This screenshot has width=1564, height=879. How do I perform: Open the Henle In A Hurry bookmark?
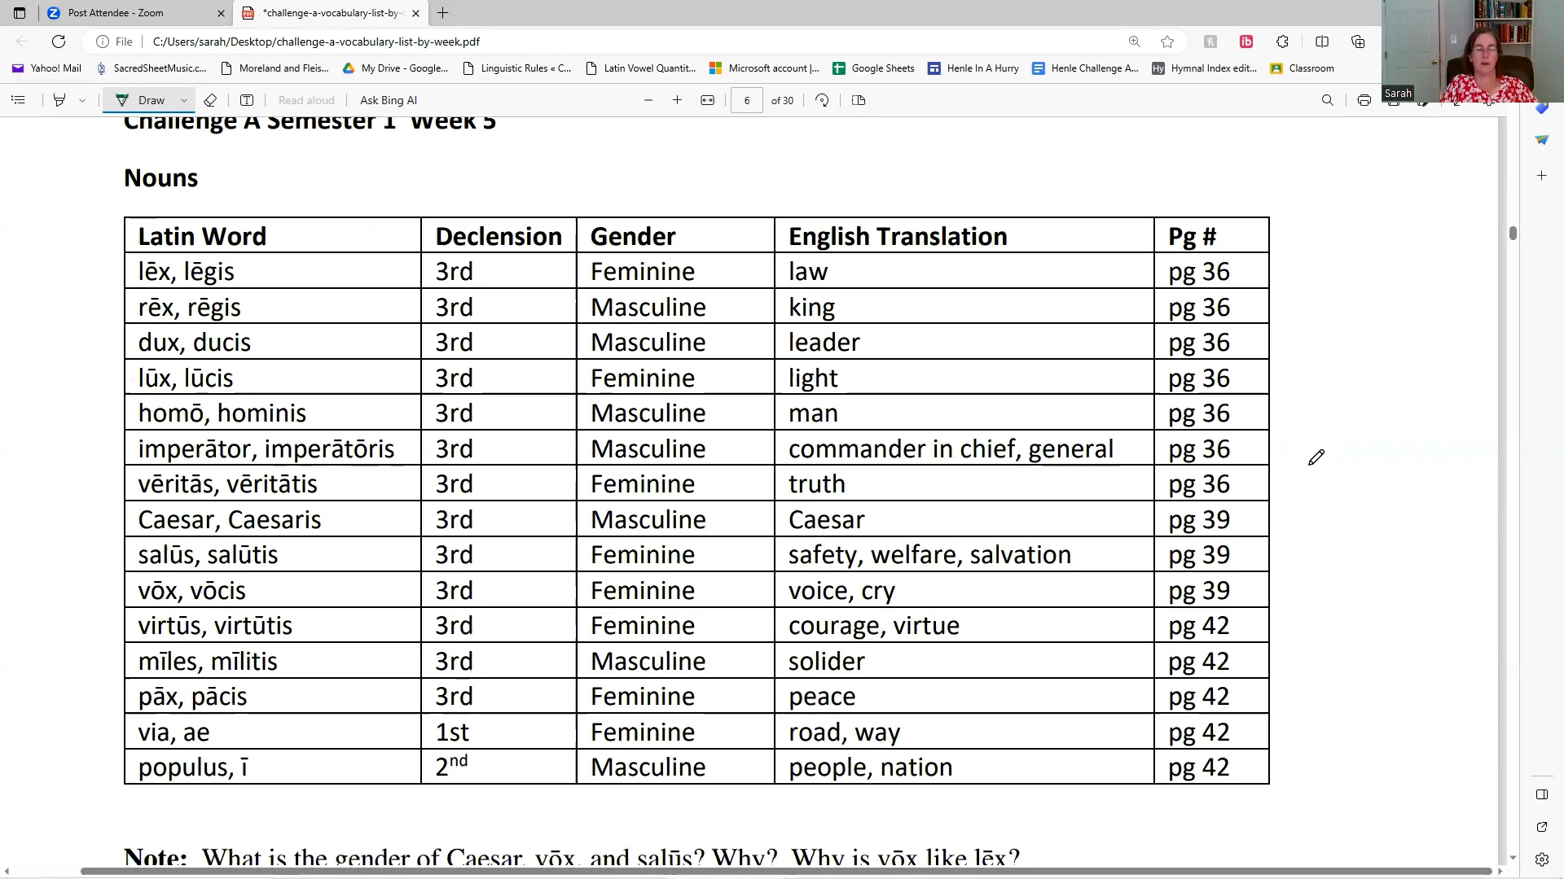973,68
